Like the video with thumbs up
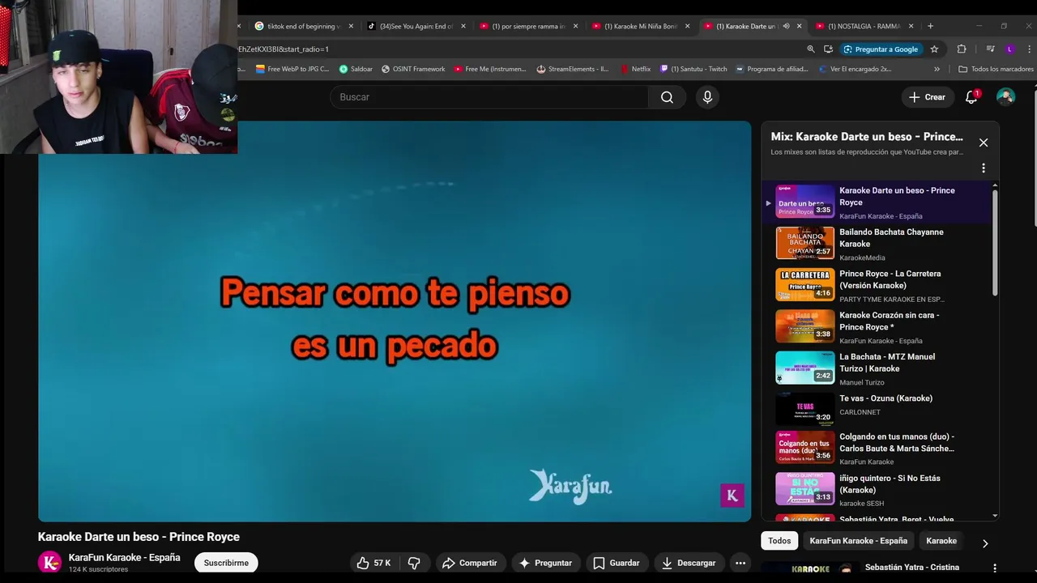 (373, 563)
